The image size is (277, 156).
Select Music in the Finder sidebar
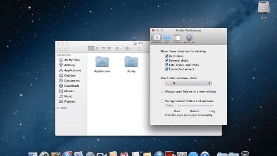coord(68,96)
